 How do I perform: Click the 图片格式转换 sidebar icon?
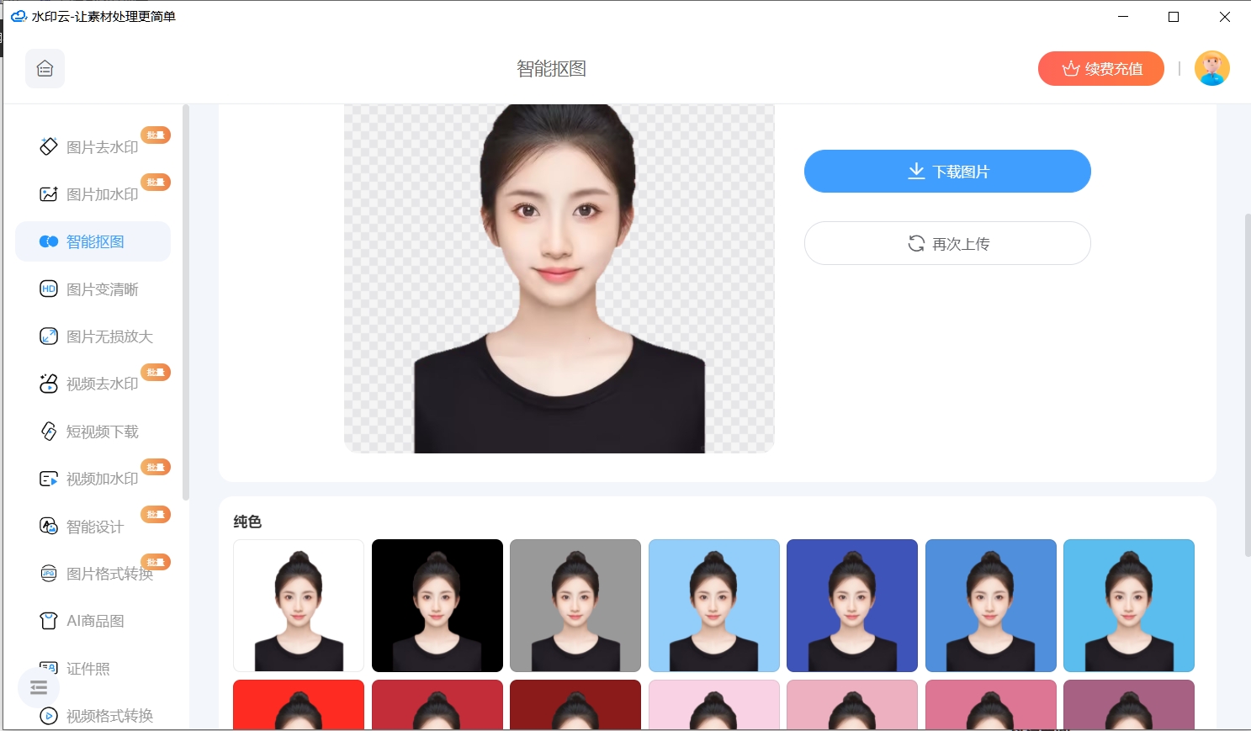(x=49, y=574)
